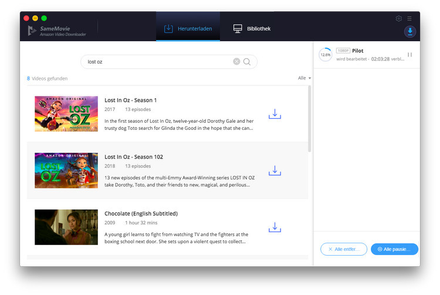
Task: Click the 02:03:28 remaining time text
Action: point(380,59)
